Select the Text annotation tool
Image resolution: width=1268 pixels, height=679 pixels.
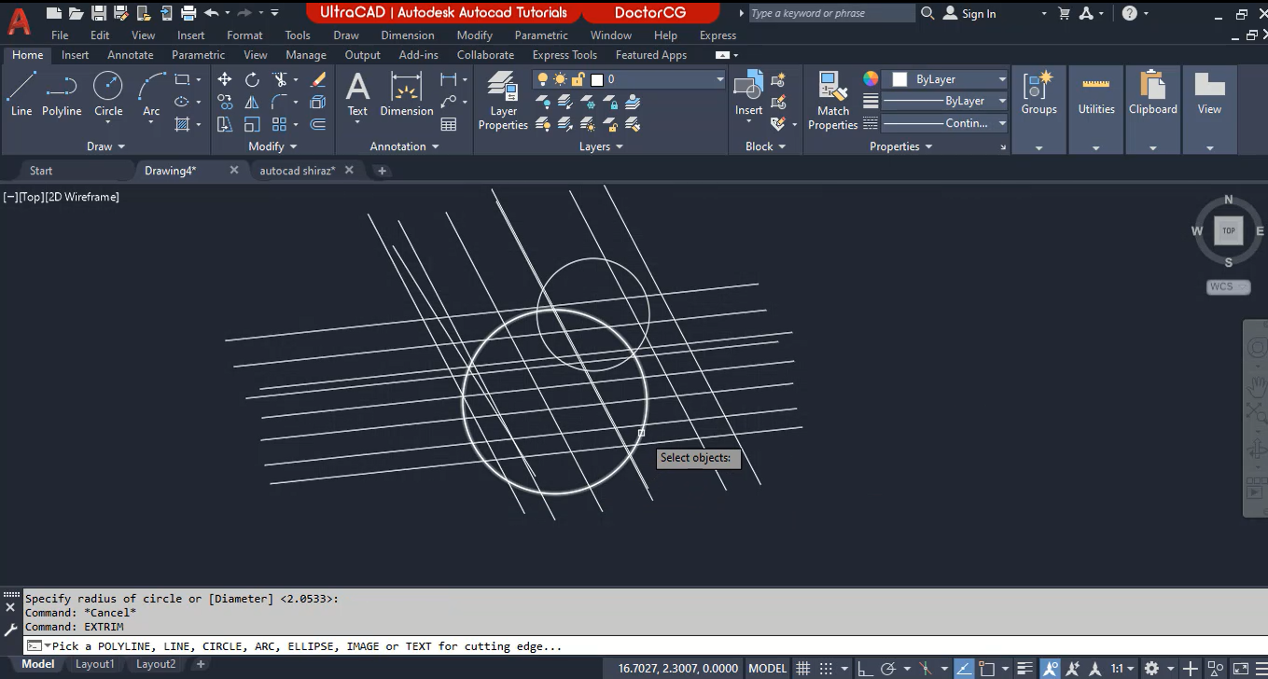click(x=357, y=94)
